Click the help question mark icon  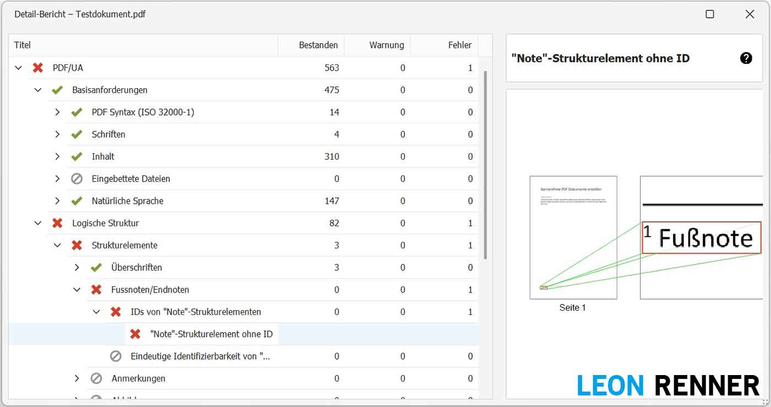coord(746,58)
